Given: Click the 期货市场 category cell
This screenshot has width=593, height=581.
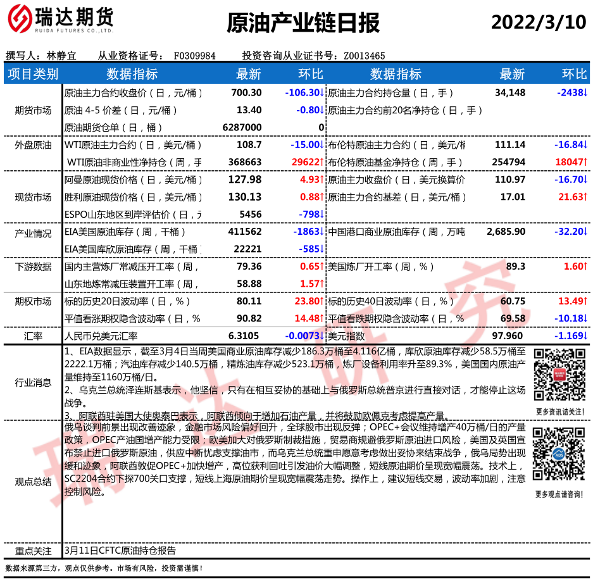Looking at the screenshot, I should click(33, 111).
